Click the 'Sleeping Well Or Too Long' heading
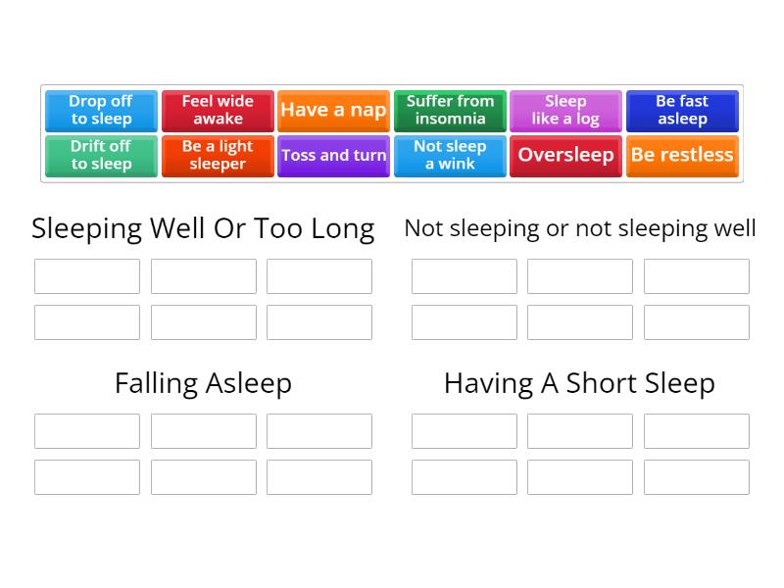 202,228
